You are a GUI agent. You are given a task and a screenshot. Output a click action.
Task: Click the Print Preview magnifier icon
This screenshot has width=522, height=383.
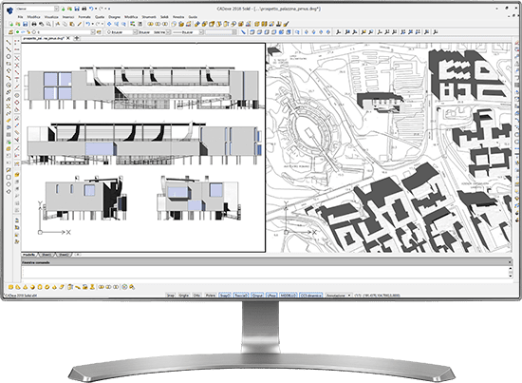[48, 24]
